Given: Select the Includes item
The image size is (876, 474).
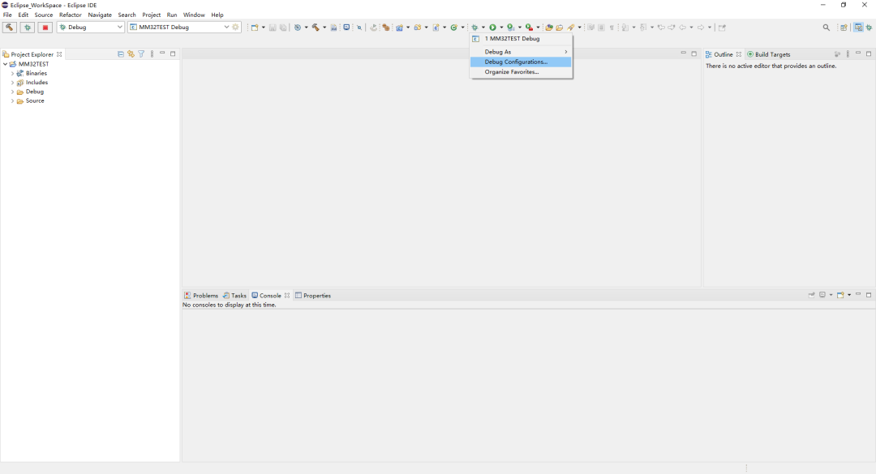Looking at the screenshot, I should [36, 83].
